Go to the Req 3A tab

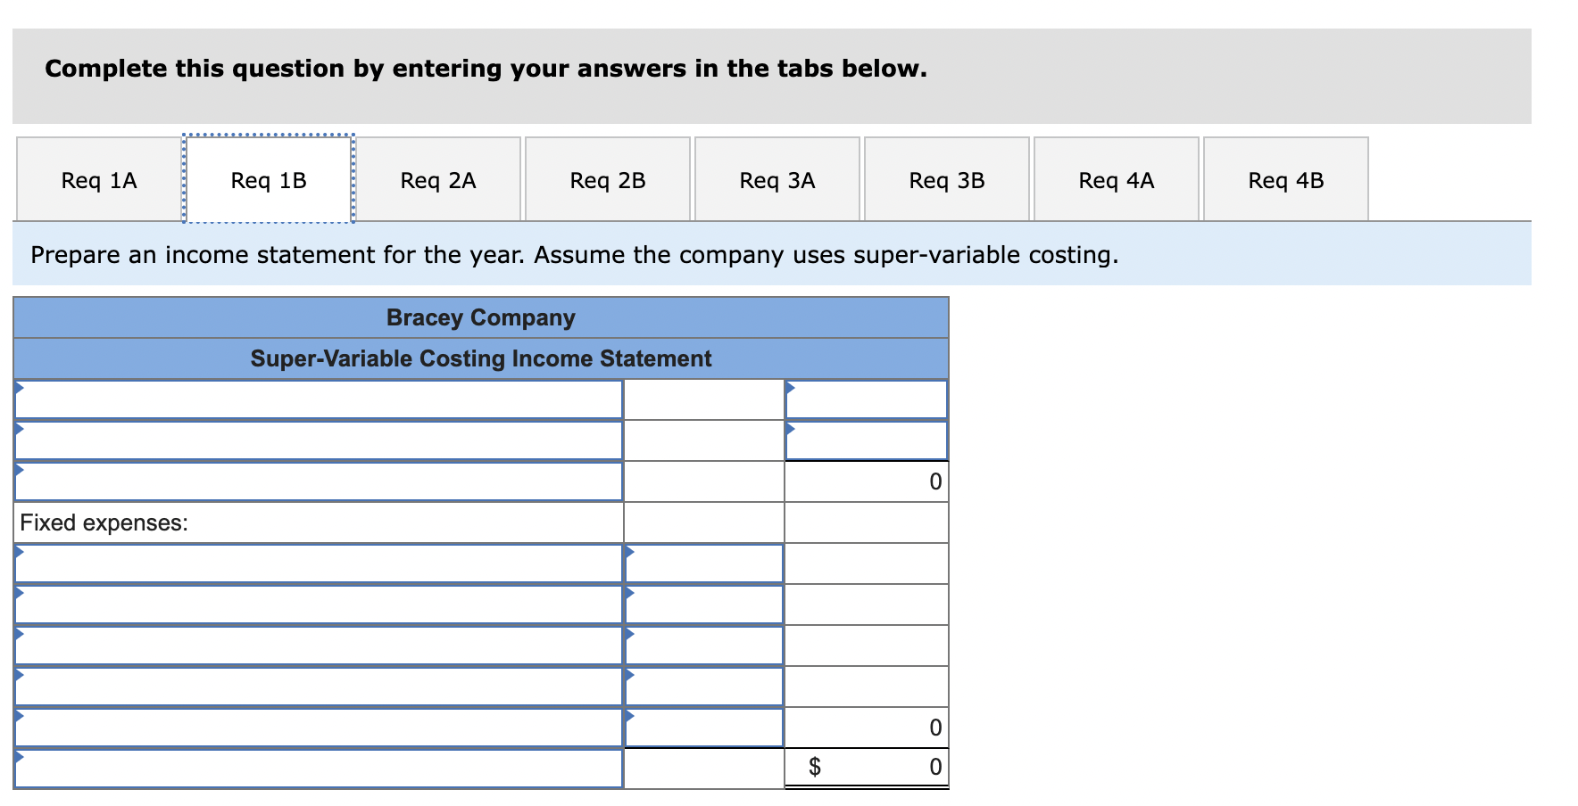(x=777, y=178)
